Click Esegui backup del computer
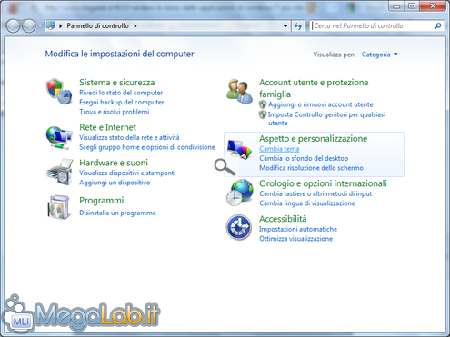Screen dimensions: 450x337 coord(122,102)
